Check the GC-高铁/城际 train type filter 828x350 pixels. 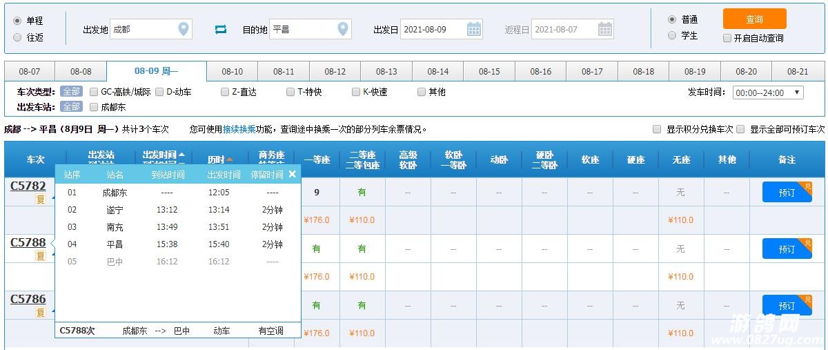pos(94,92)
